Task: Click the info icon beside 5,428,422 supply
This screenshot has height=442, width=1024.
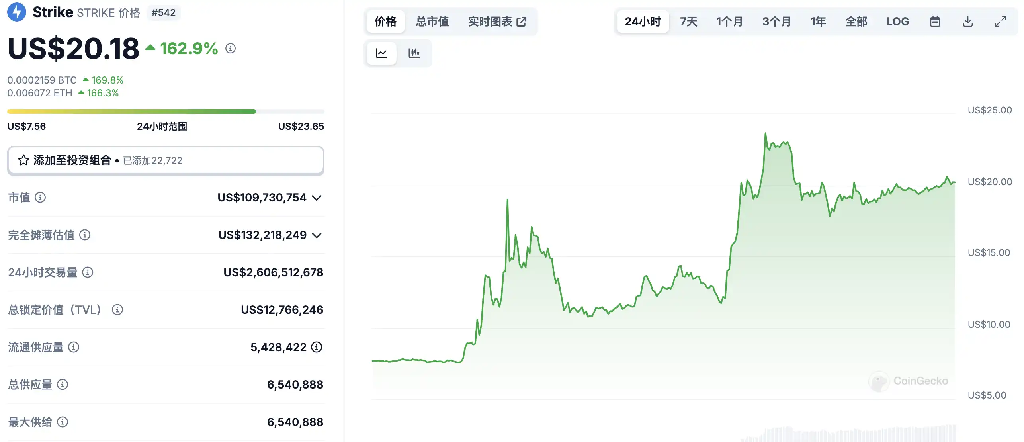Action: pos(317,347)
